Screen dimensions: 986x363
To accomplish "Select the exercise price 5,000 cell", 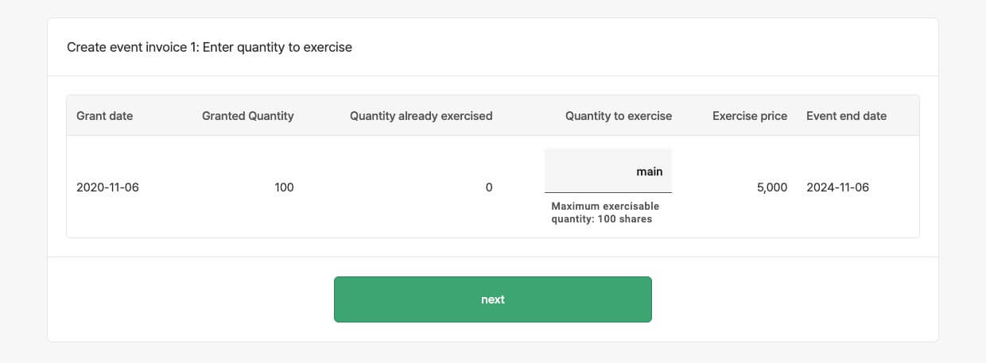I will pos(772,187).
